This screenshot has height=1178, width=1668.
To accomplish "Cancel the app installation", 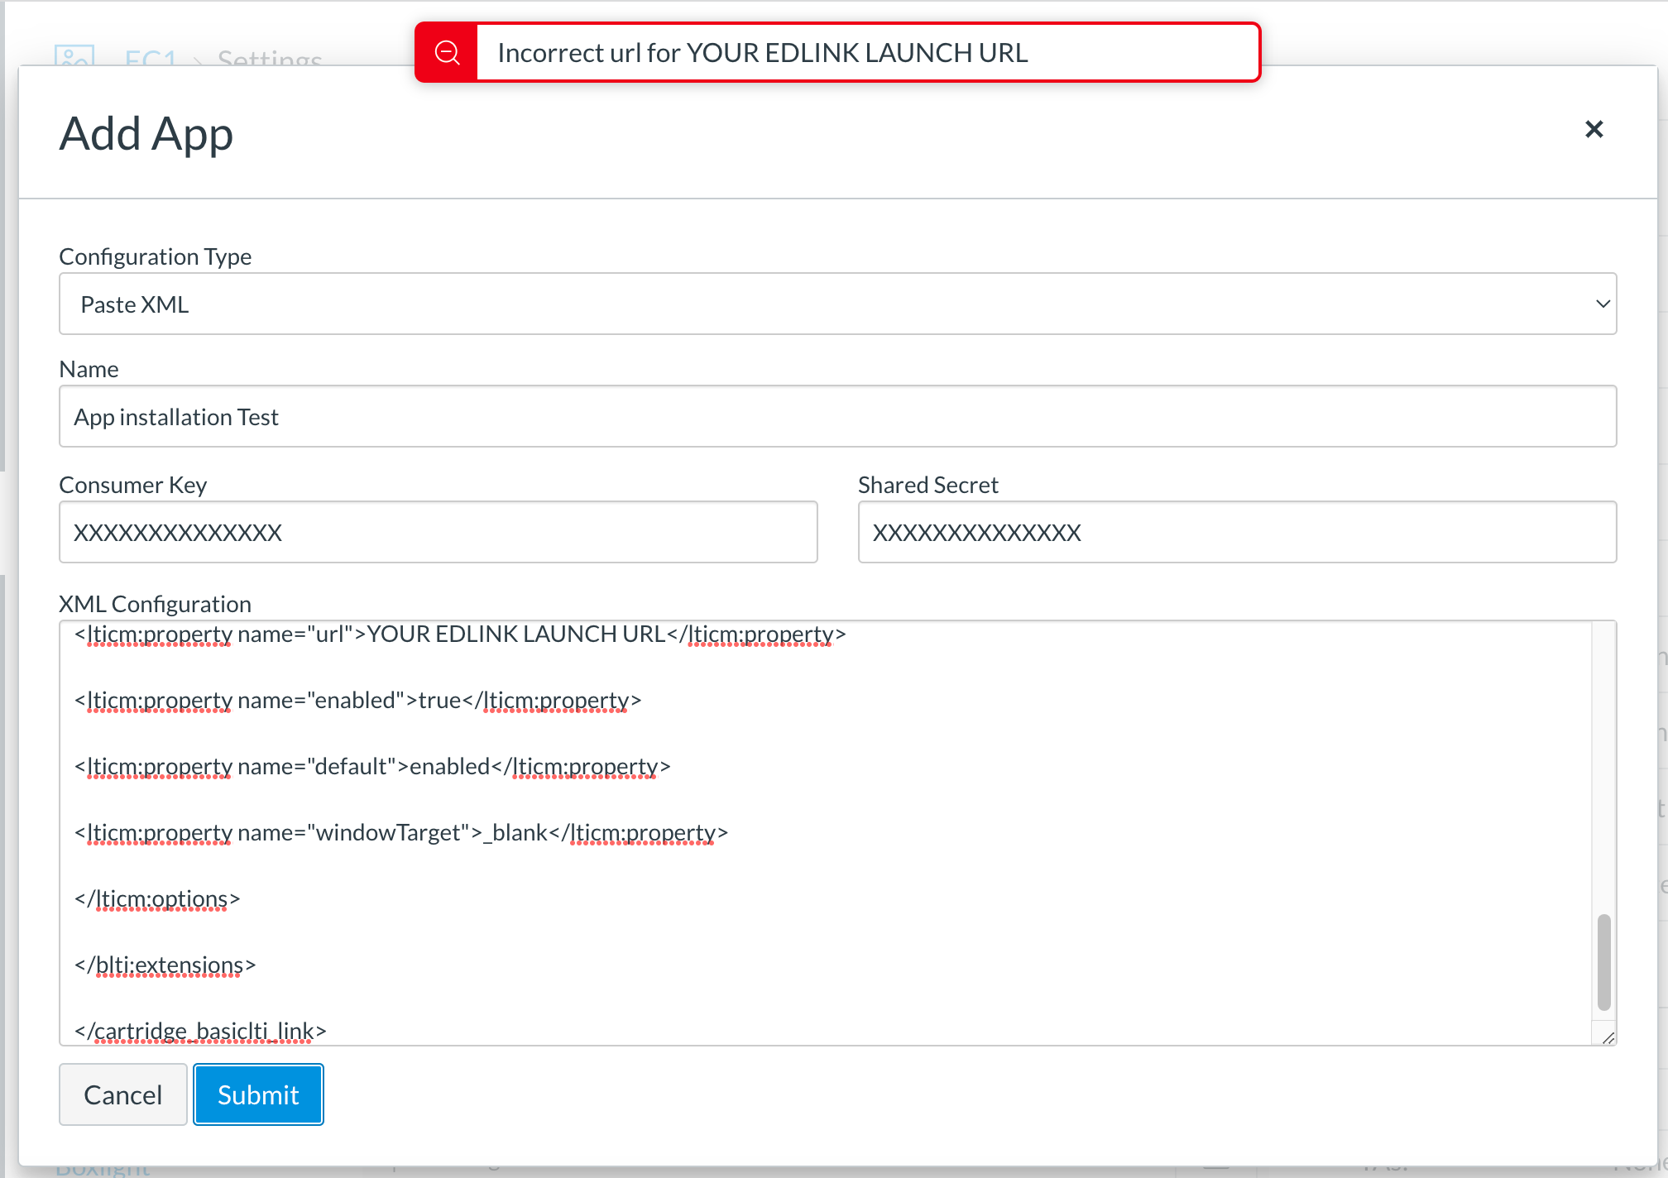I will click(x=122, y=1094).
